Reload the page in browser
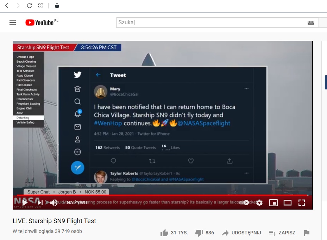The image size is (327, 240). 29,6
